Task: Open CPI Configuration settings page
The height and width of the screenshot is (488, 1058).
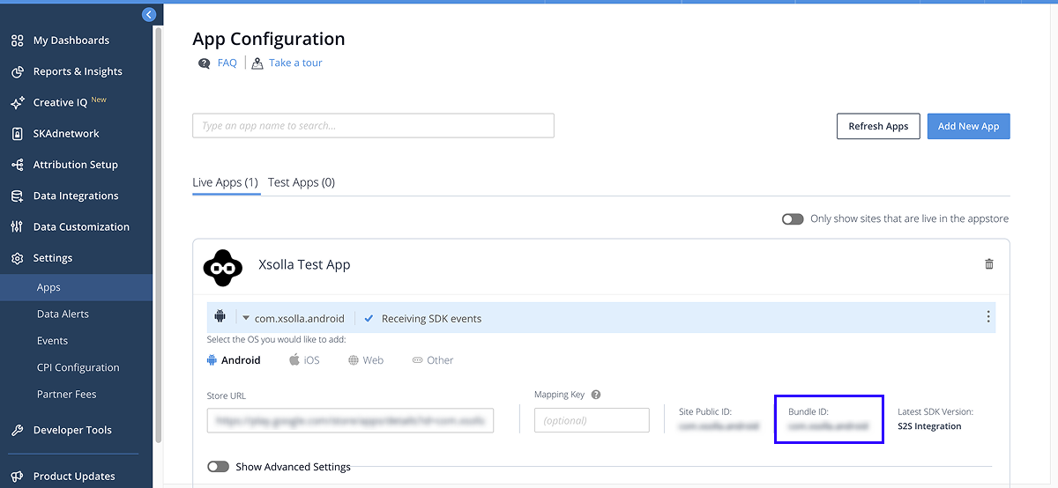Action: click(x=78, y=367)
